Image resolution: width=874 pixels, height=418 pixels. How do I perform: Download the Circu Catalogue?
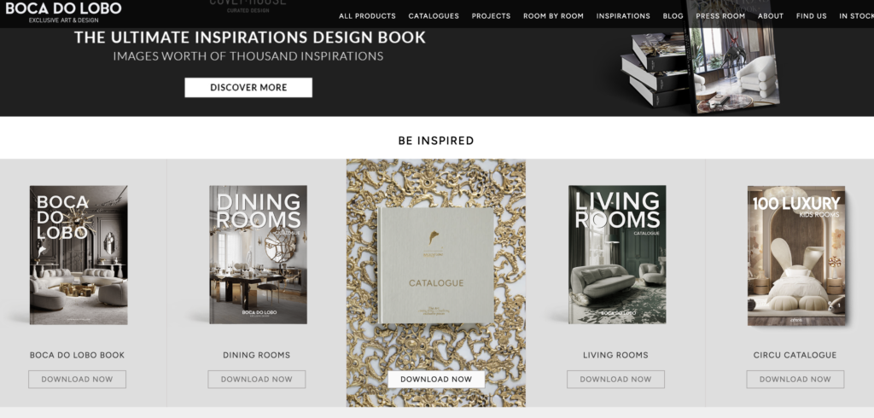[795, 379]
